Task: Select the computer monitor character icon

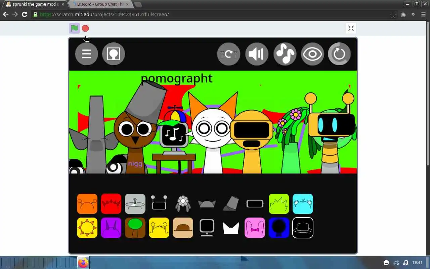Action: coord(207,228)
